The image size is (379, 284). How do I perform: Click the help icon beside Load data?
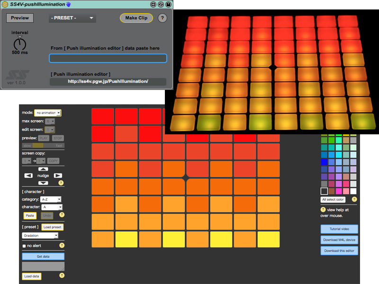pos(62,275)
